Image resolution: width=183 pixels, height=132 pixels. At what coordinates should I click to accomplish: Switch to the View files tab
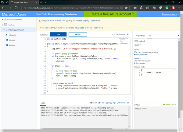pyautogui.click(x=140, y=36)
